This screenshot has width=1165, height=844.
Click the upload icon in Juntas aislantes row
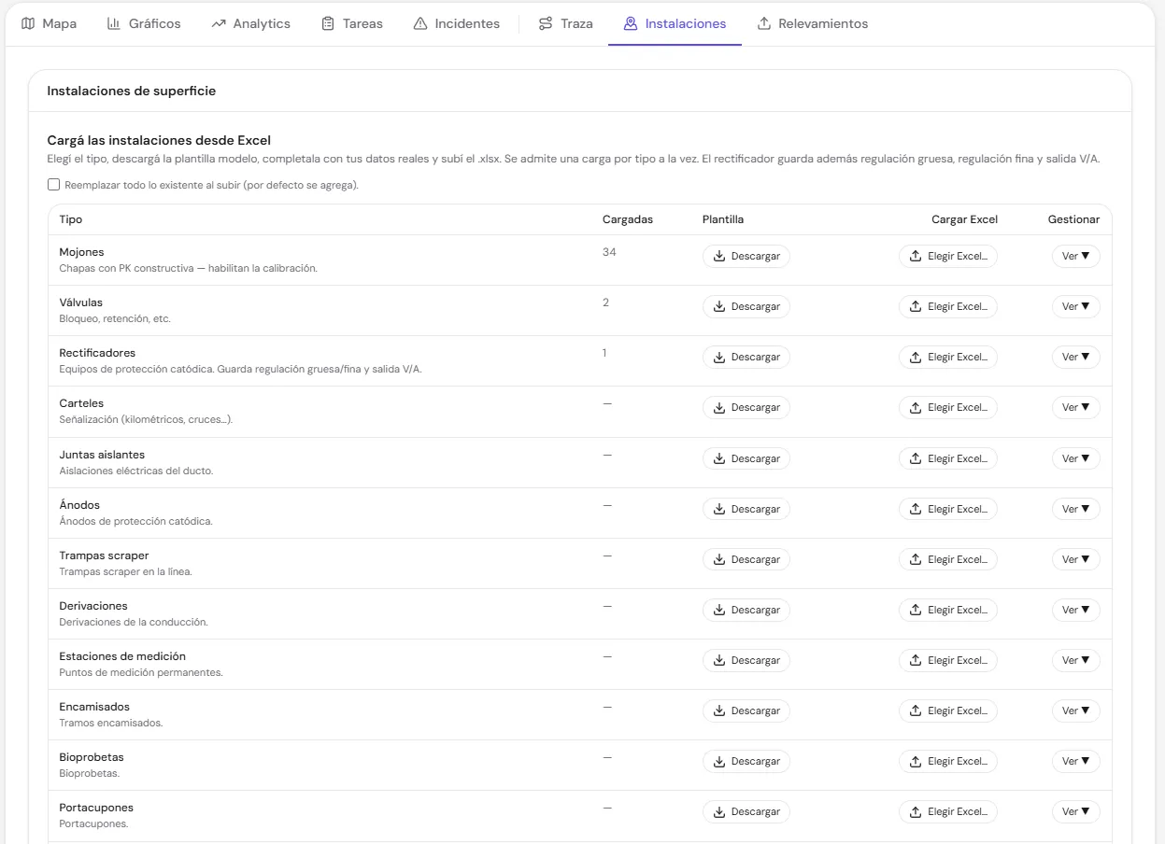pos(916,458)
